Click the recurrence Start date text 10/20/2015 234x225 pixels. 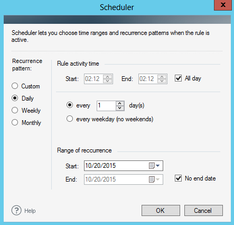[100, 166]
